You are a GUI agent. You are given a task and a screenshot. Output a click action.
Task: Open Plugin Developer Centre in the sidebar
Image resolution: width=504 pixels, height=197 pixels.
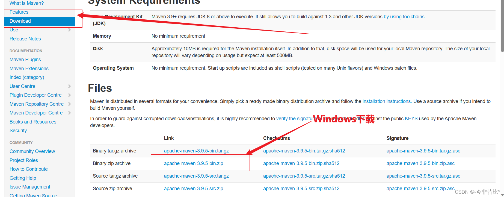click(35, 95)
